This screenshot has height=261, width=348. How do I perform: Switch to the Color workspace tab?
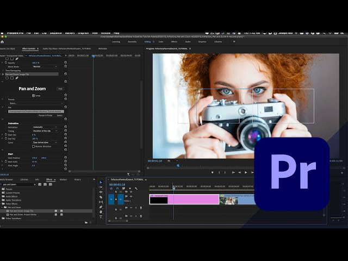(161, 41)
